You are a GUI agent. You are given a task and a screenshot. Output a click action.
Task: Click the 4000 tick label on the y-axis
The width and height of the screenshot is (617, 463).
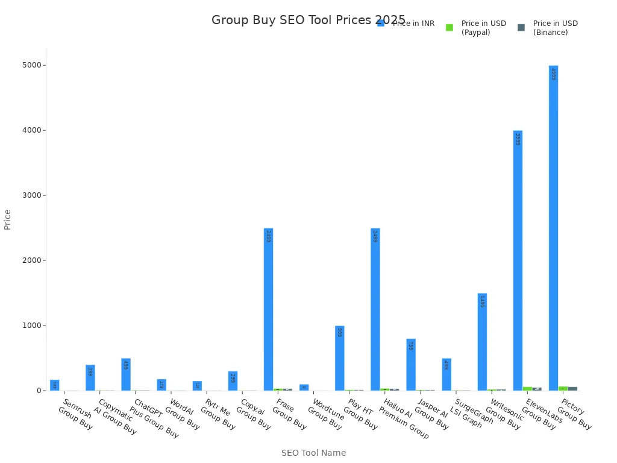click(32, 130)
